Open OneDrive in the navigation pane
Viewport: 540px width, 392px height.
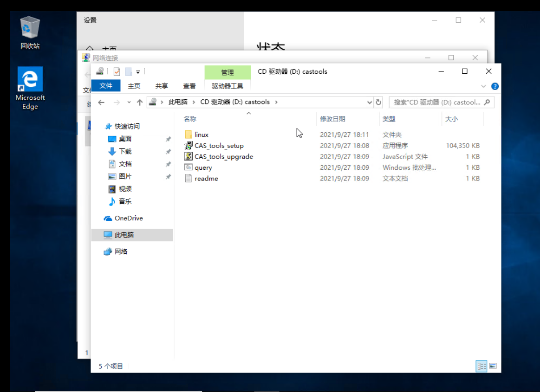(x=124, y=218)
